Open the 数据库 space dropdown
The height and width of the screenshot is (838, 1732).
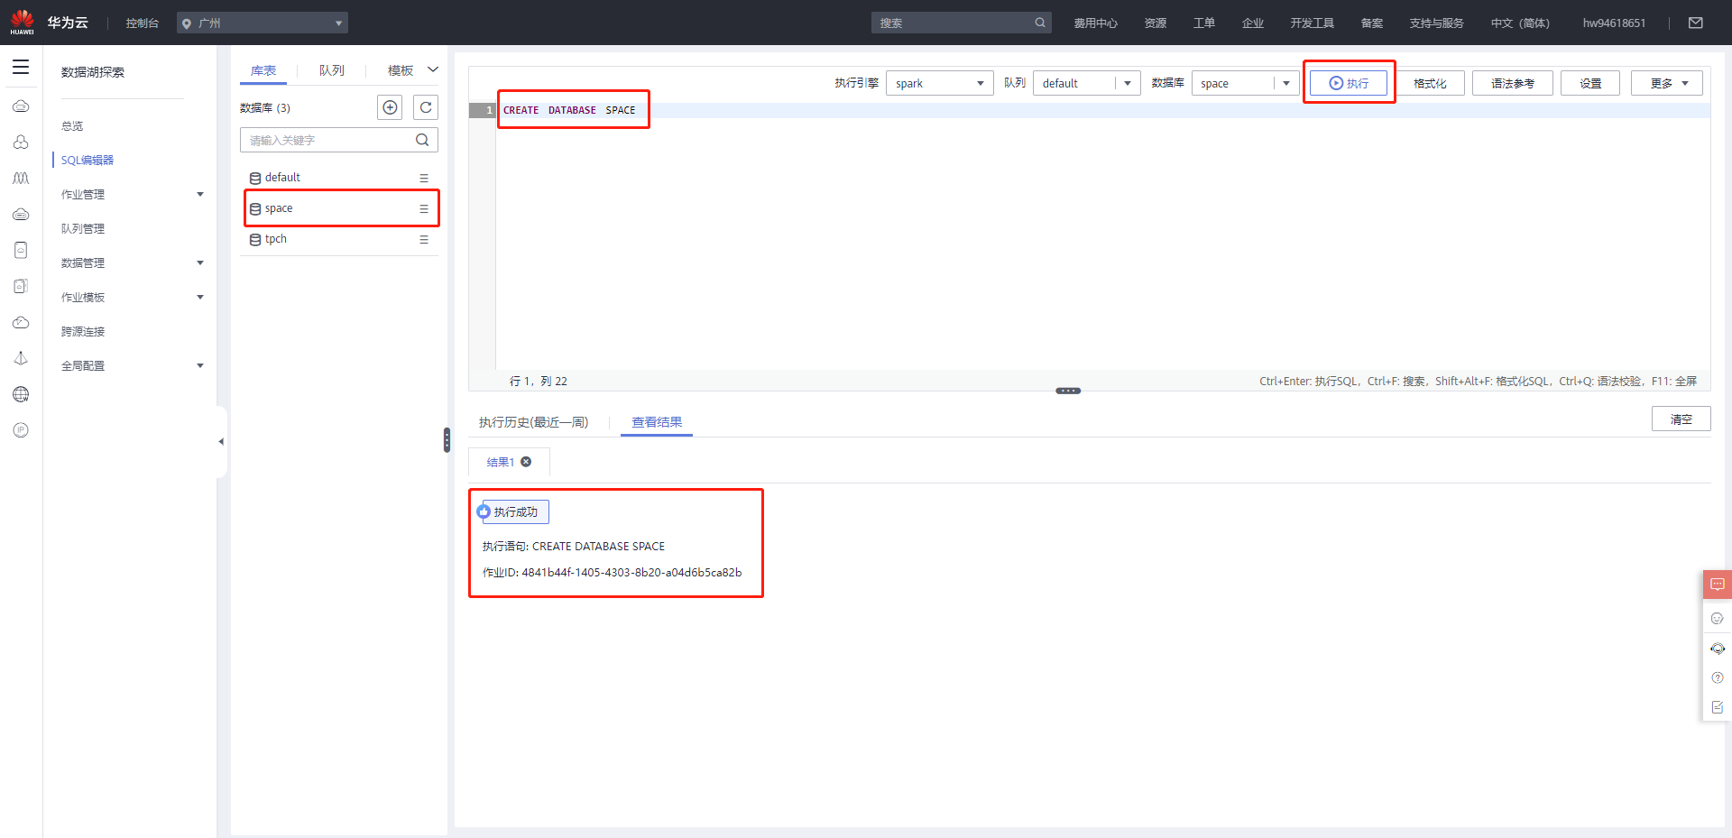1245,83
